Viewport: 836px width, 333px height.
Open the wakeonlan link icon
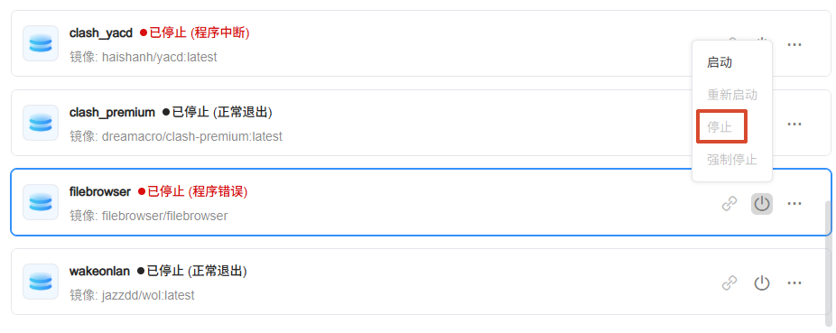coord(729,283)
